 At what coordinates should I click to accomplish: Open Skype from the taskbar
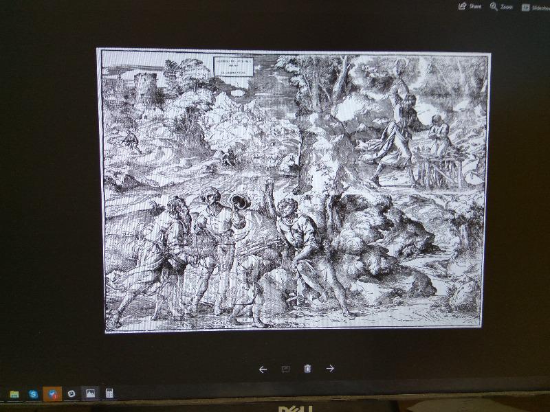click(33, 394)
